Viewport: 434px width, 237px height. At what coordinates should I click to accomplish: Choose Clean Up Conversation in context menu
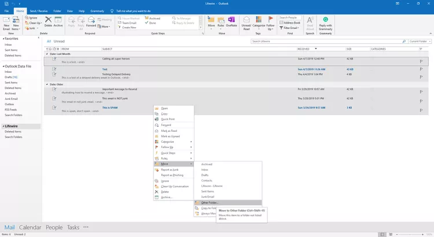[x=174, y=186]
